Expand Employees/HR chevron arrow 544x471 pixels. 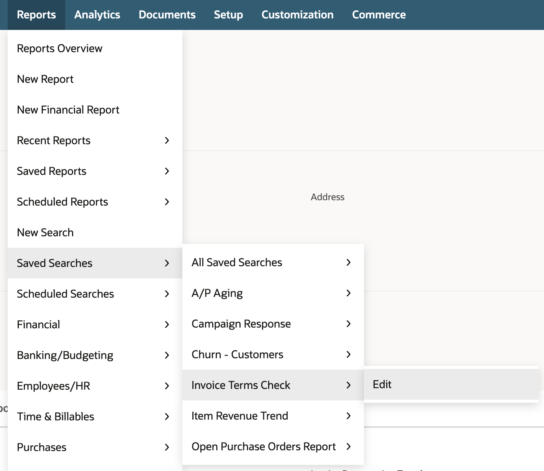[x=167, y=386]
